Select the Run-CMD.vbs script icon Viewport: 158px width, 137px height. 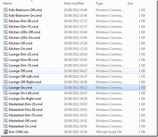coord(5,132)
